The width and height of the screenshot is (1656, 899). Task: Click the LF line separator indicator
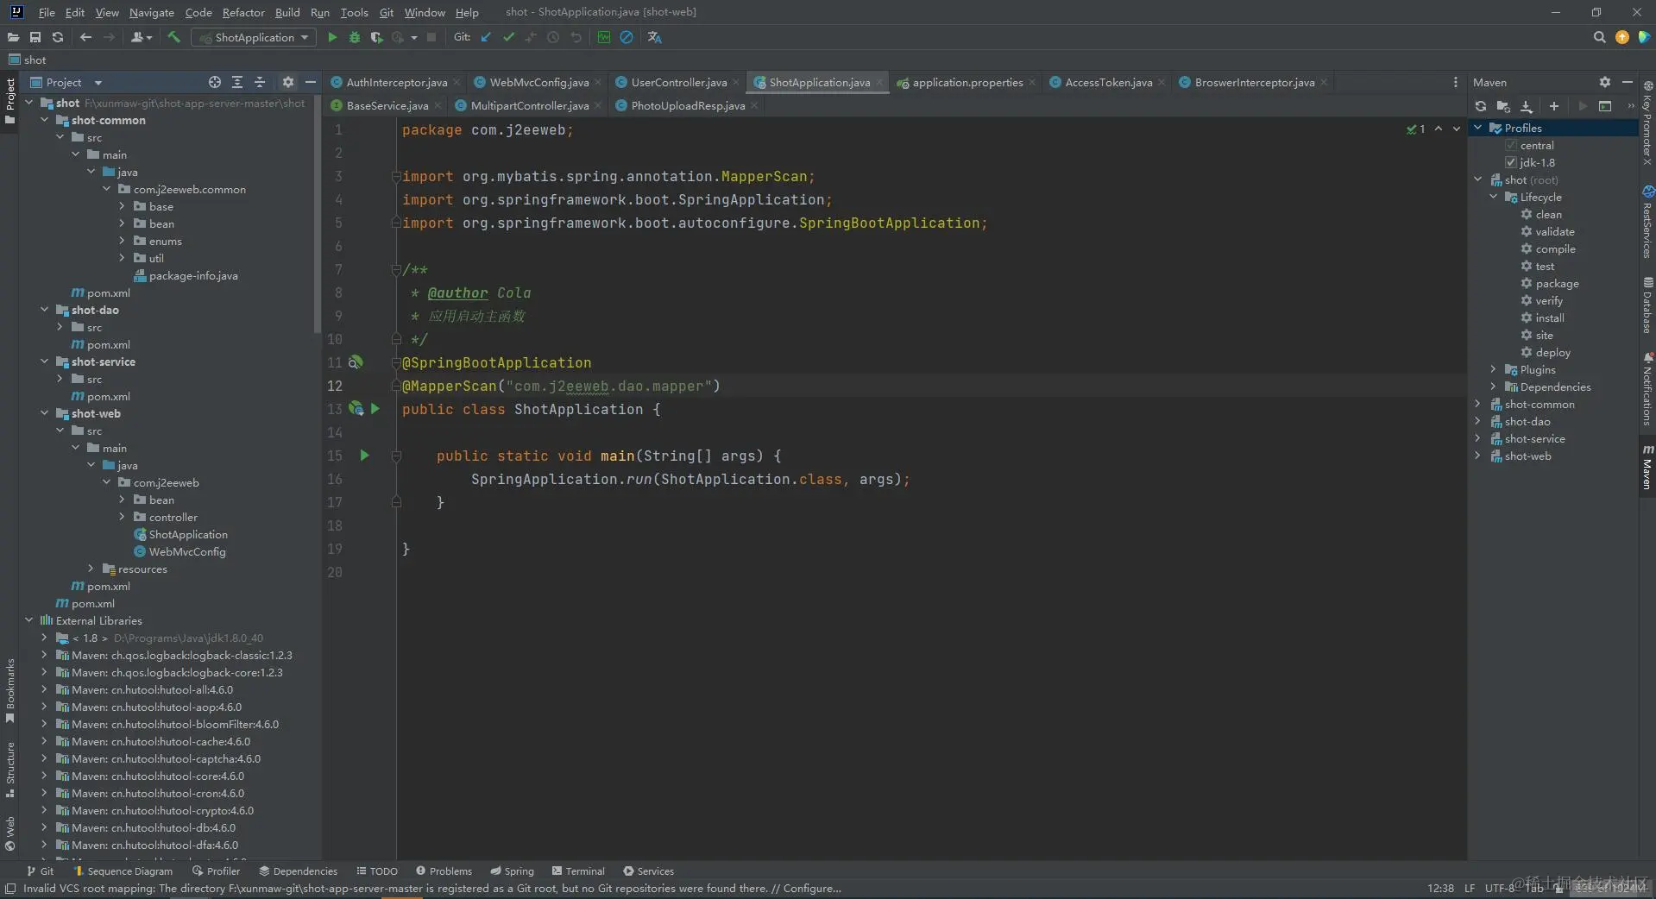click(x=1470, y=888)
